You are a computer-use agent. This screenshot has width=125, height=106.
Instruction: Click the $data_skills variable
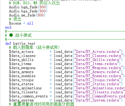point(21,60)
